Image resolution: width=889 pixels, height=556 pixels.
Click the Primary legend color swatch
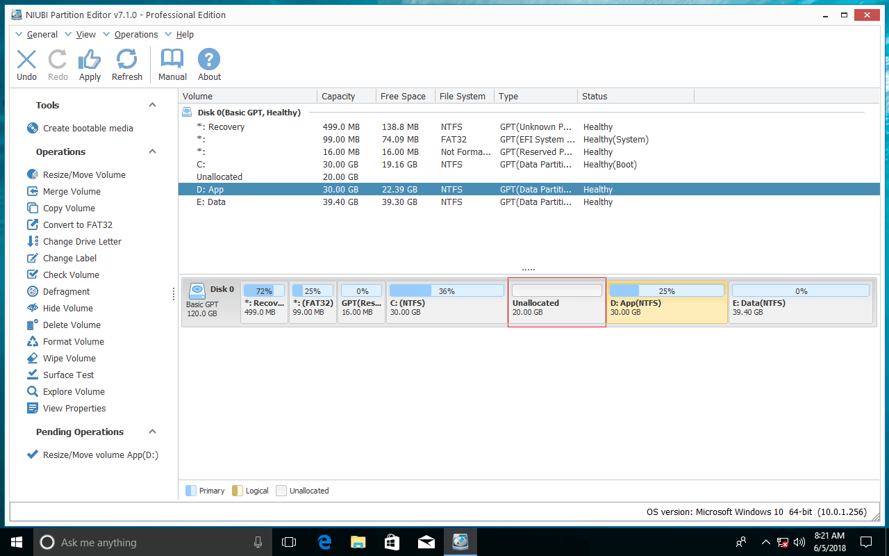click(191, 491)
